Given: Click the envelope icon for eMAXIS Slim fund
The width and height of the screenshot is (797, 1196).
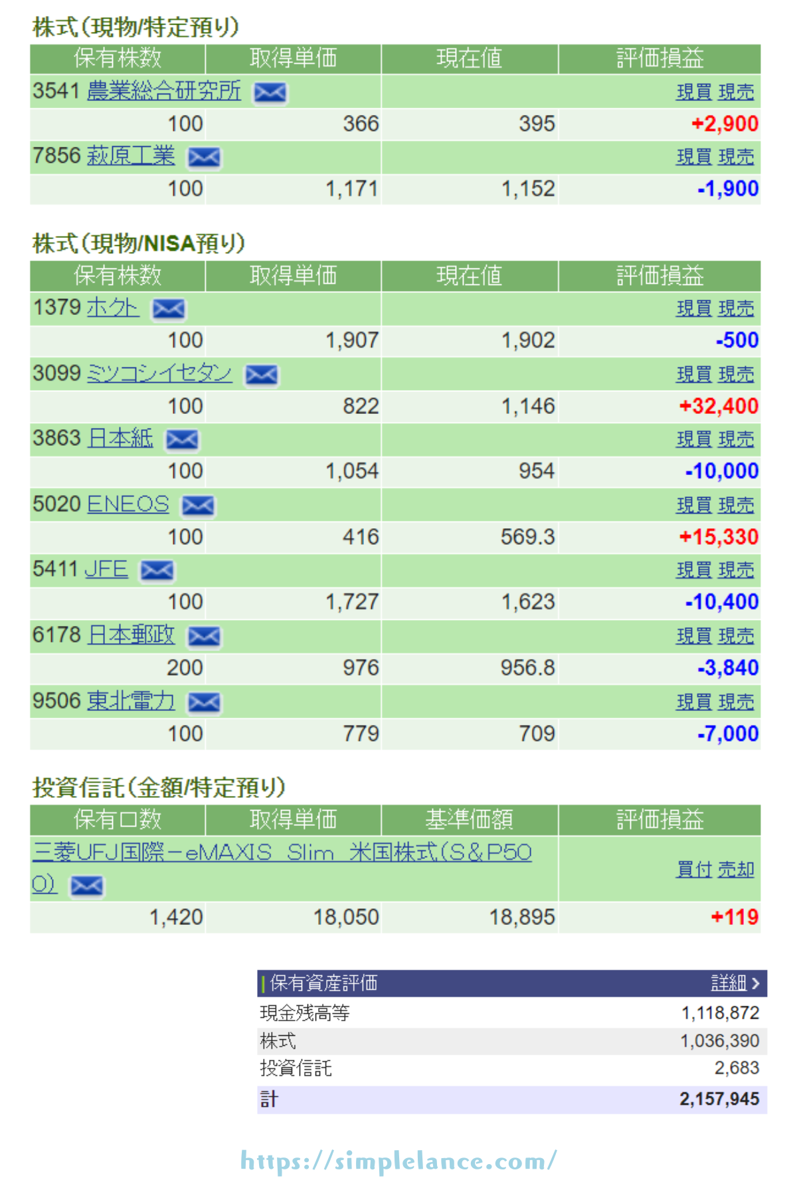Looking at the screenshot, I should [x=86, y=886].
